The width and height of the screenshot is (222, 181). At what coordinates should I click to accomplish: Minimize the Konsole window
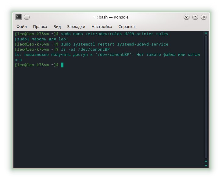[x=186, y=17]
